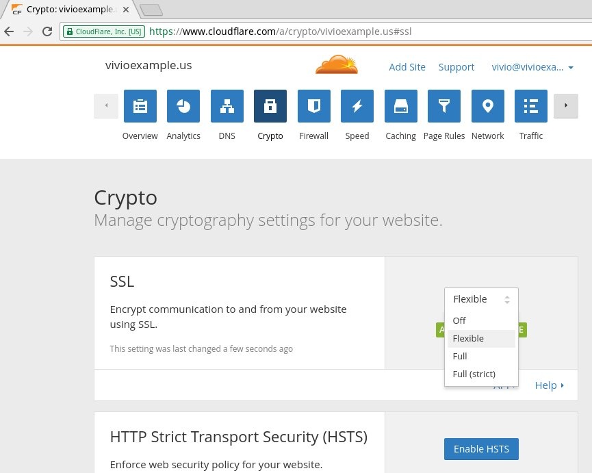The image size is (592, 473).
Task: Expand the Help link in SSL card
Action: tap(550, 385)
